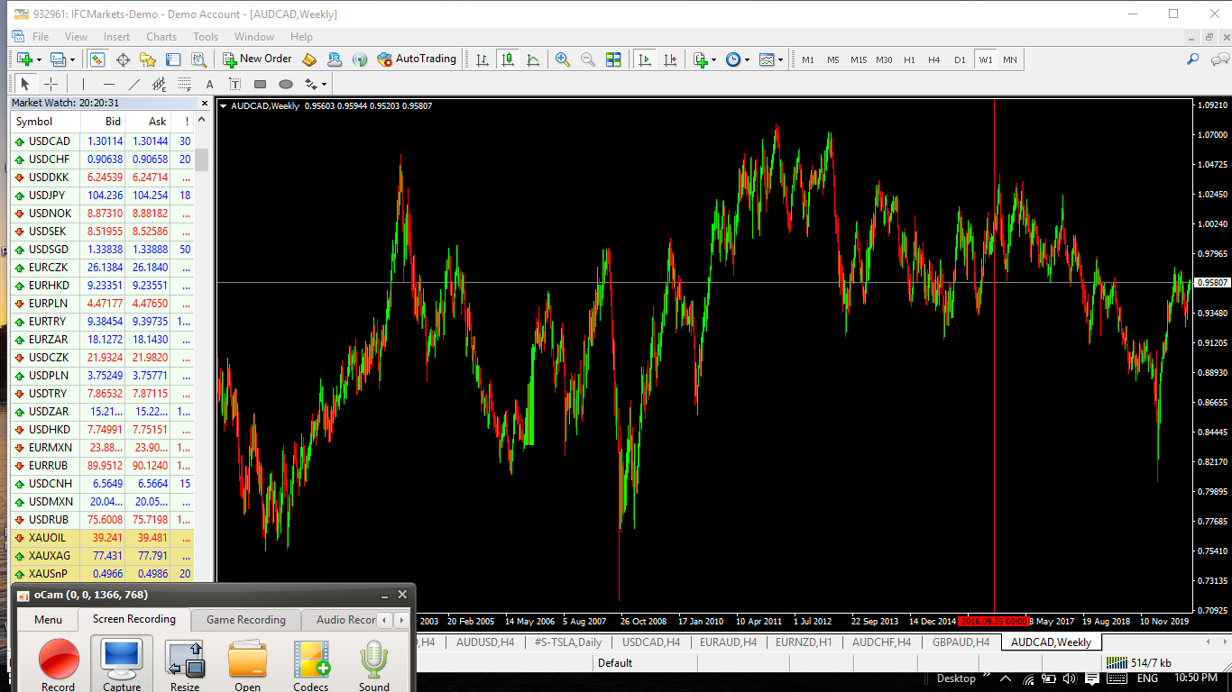
Task: Select the Crosshair tool
Action: (51, 84)
